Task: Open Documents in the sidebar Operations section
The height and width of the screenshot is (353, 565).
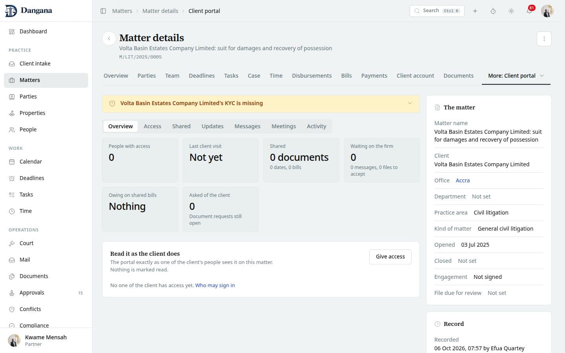Action: click(x=46, y=276)
